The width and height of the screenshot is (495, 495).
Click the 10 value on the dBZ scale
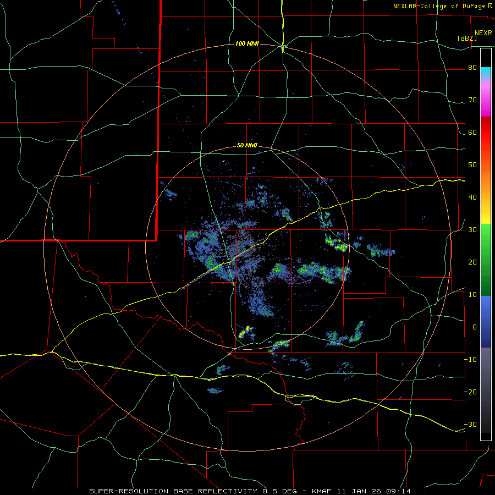coord(472,295)
